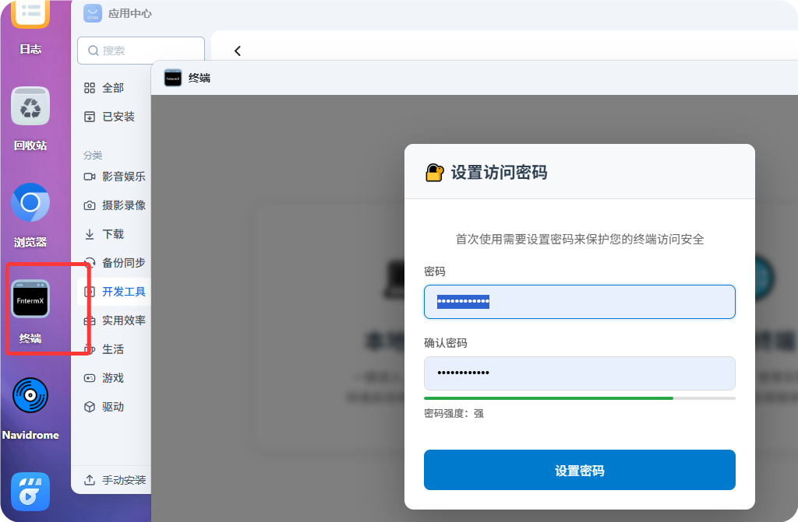798x522 pixels.
Task: Click the 终端 window title icon
Action: [173, 78]
